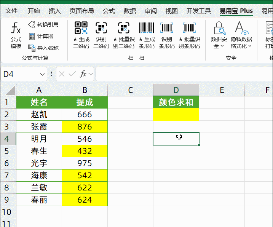The width and height of the screenshot is (273, 227).
Task: Select column E header
Action: coord(222,90)
